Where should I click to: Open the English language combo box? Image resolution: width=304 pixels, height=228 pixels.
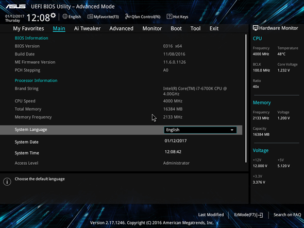coord(200,130)
